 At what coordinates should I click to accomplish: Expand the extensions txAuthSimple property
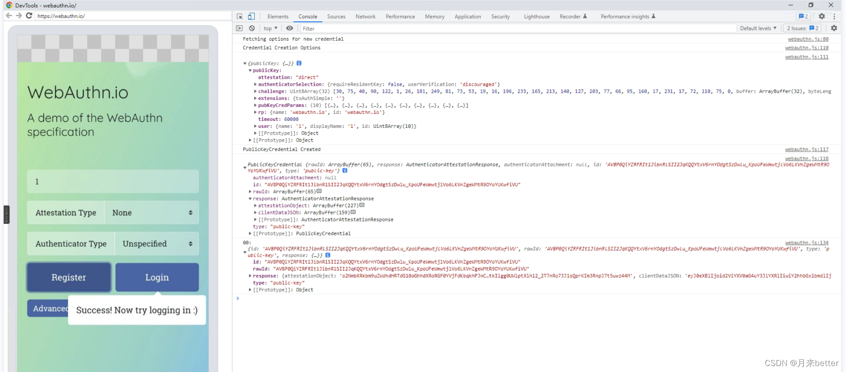click(x=255, y=98)
